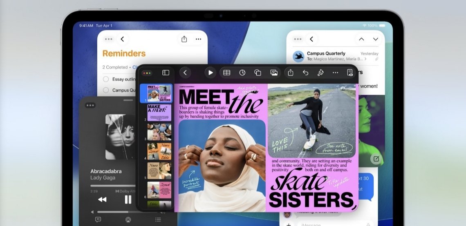Click the yellow minimize dot in Keynote
Image resolution: width=466 pixels, height=226 pixels.
[147, 73]
